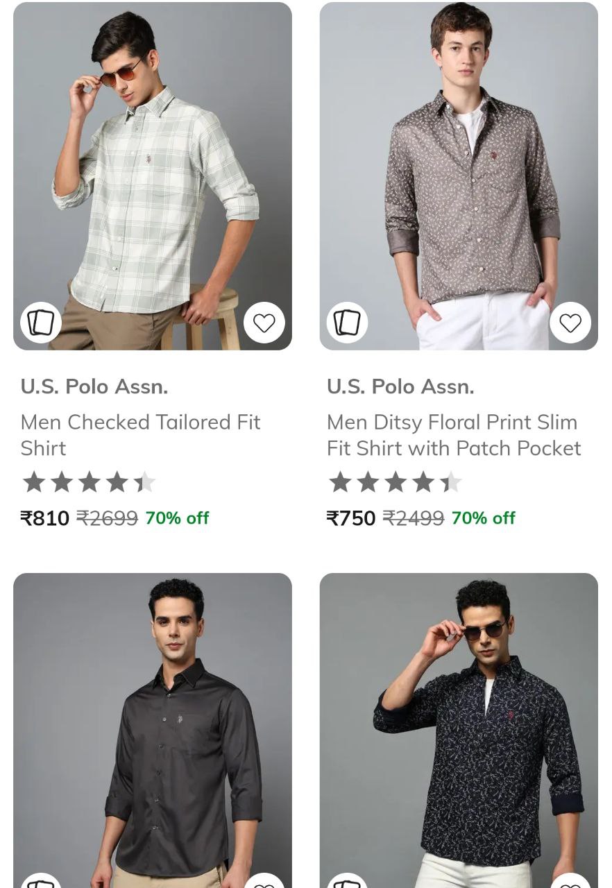Wishlist the Ditsy Floral Print Slim Shirt
Viewport: 612px width, 888px height.
[x=570, y=323]
